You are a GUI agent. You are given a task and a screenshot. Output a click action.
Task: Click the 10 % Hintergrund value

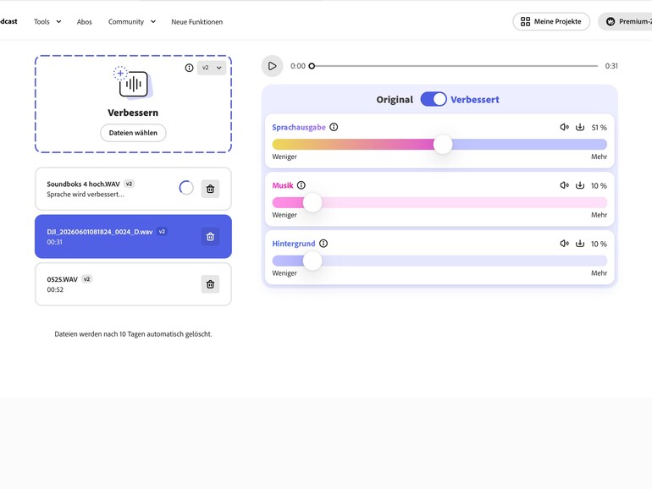coord(599,244)
